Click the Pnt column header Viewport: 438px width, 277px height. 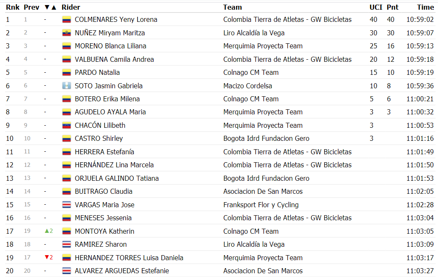[393, 7]
